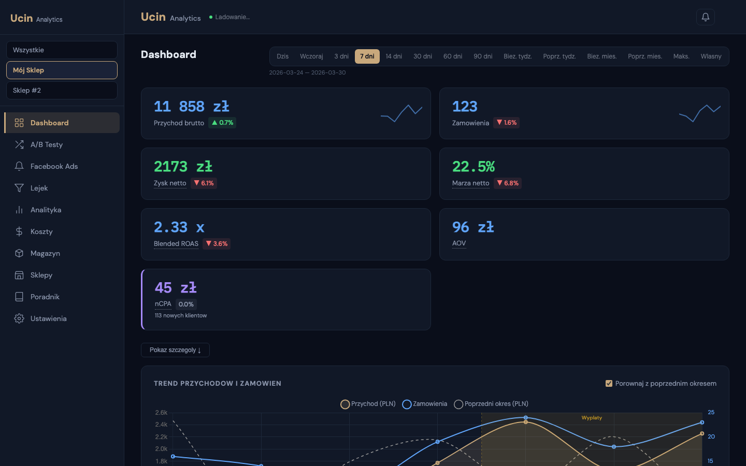This screenshot has height=466, width=746.
Task: Click the date range 2026-03-24 — 2026-03-30 text
Action: pyautogui.click(x=307, y=72)
